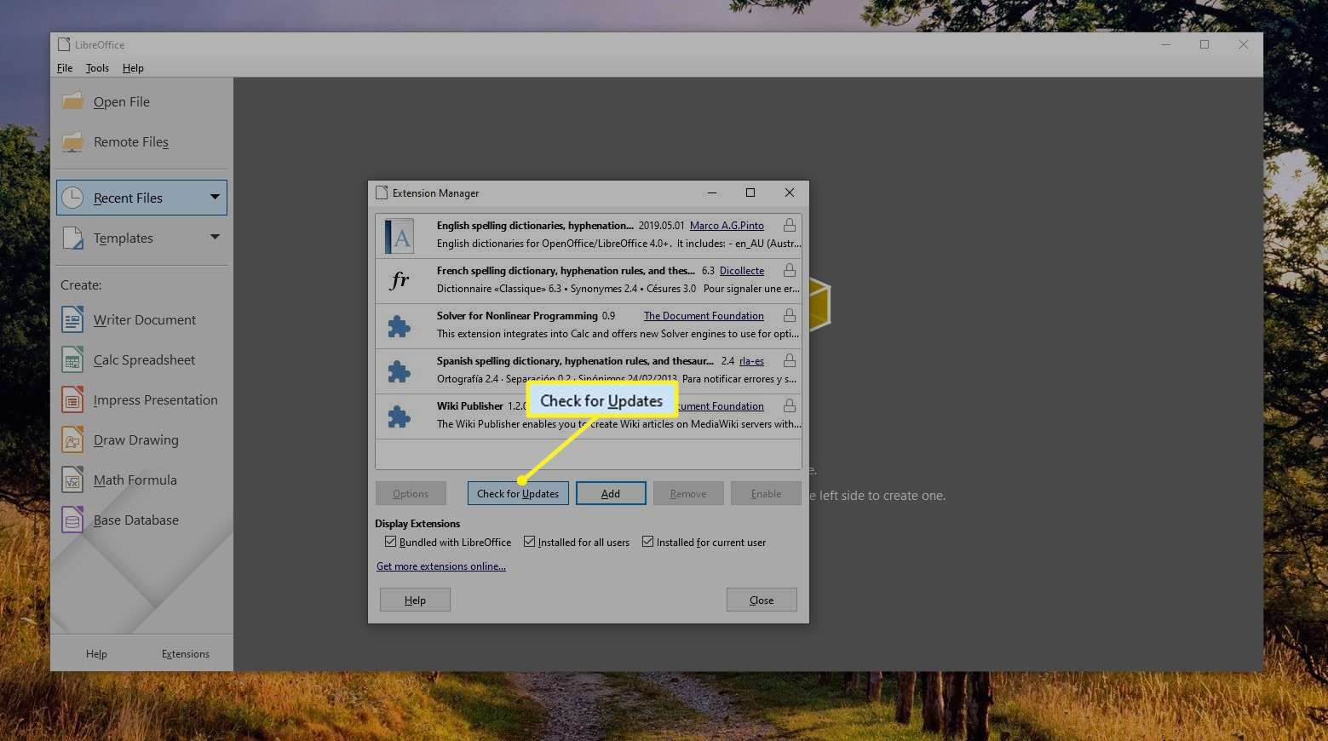Click the lock icon on Wiki Publisher row
Image resolution: width=1328 pixels, height=741 pixels.
790,405
